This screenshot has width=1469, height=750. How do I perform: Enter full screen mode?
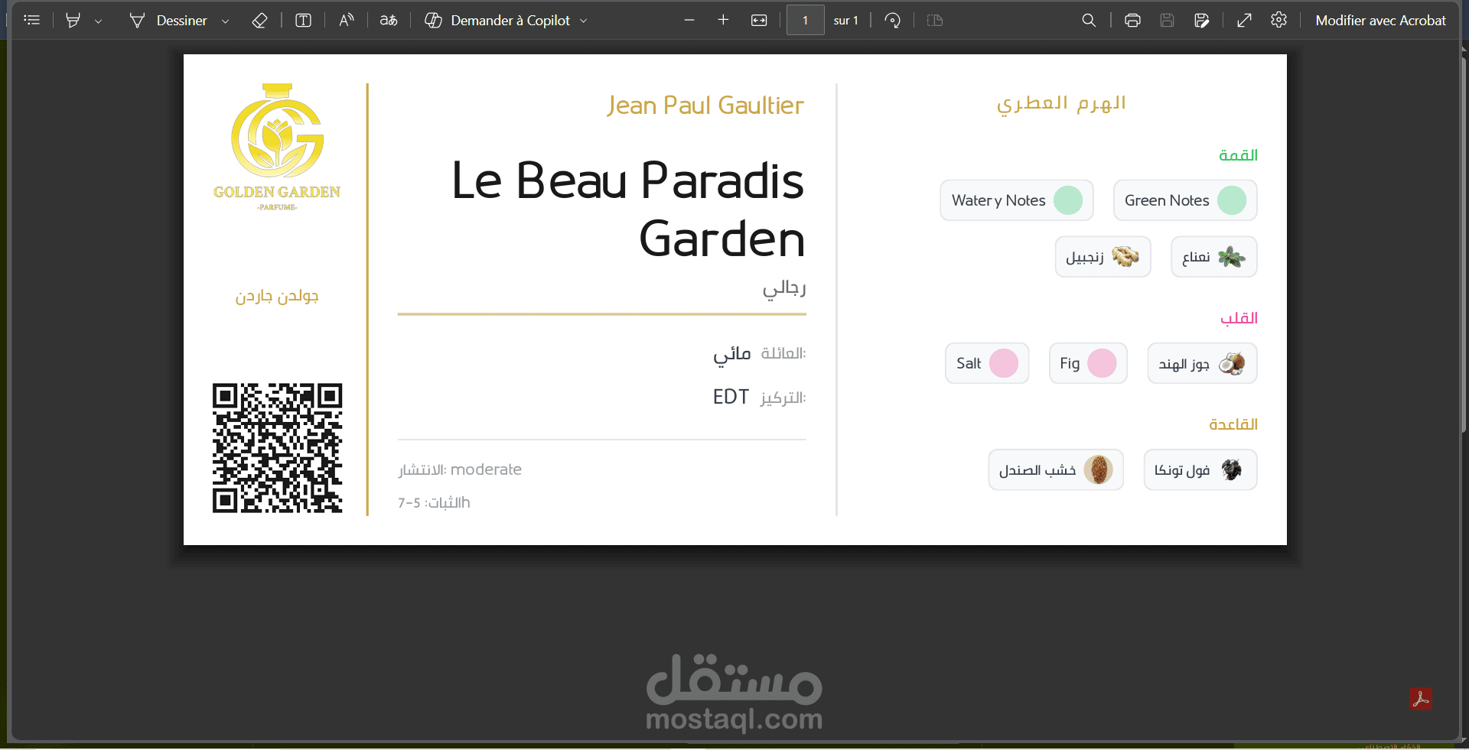(x=1244, y=21)
